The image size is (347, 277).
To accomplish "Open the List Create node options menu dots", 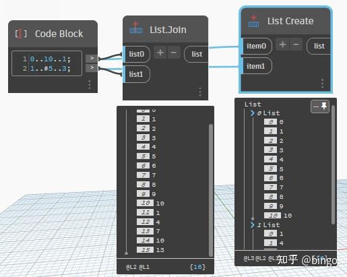I will click(x=322, y=84).
